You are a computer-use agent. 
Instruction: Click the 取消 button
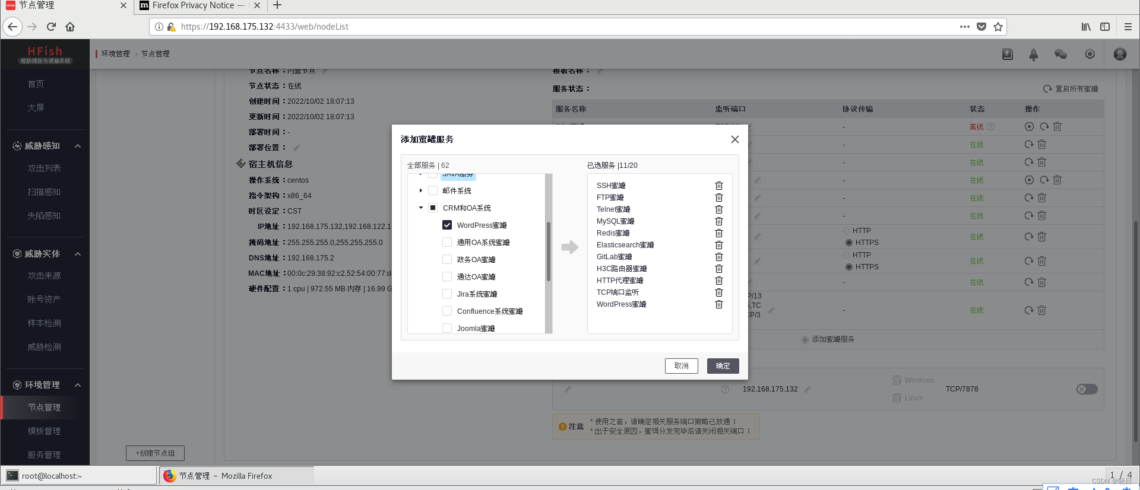[681, 366]
